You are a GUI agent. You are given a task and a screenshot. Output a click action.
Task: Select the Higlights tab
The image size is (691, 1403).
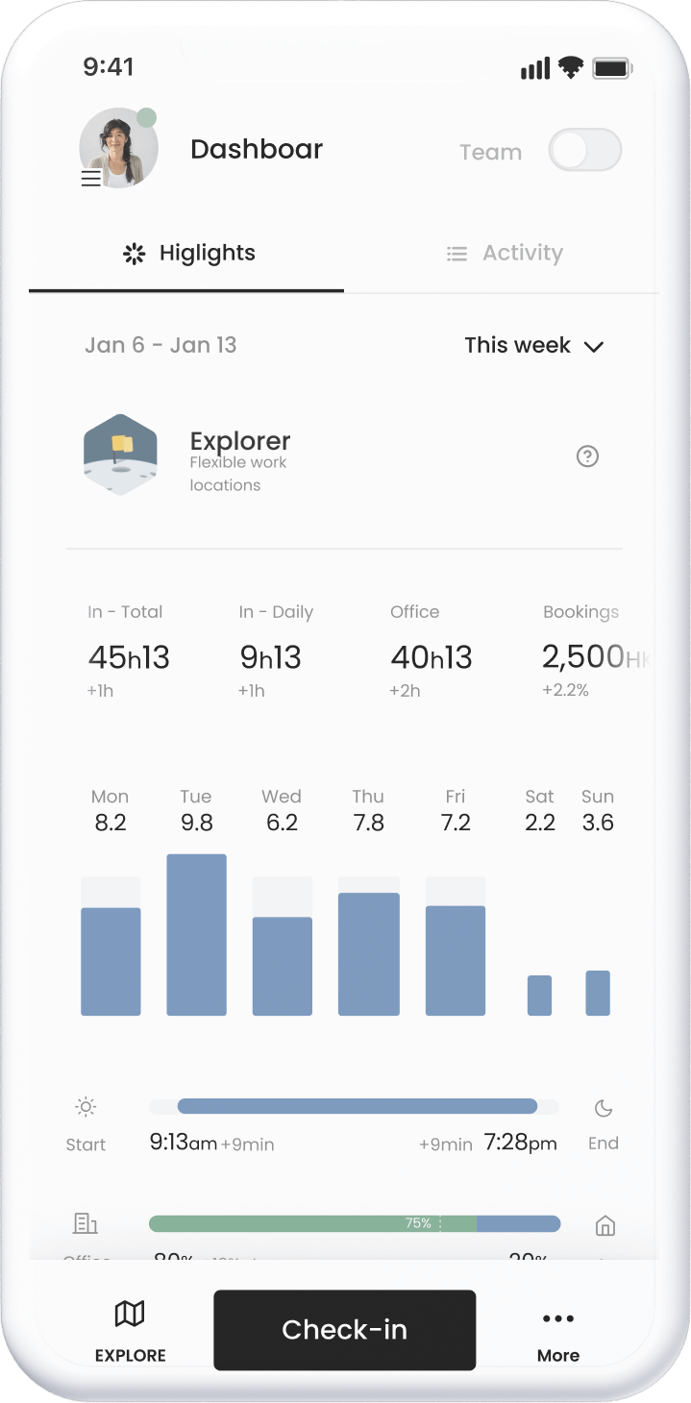(x=189, y=254)
